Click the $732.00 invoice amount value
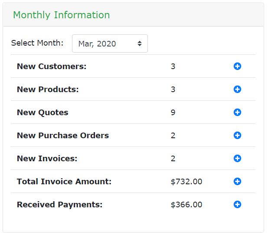Viewport: 268px width, 236px height. click(x=186, y=182)
